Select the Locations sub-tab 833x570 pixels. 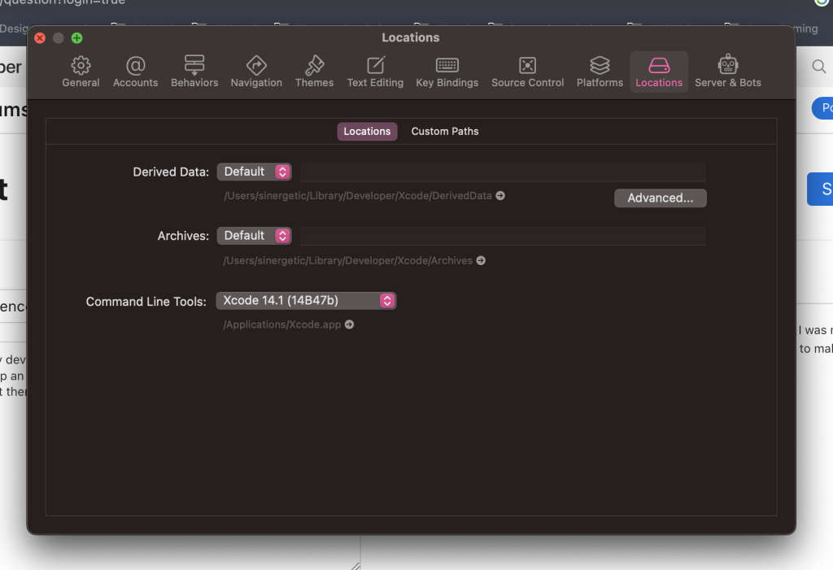[367, 132]
